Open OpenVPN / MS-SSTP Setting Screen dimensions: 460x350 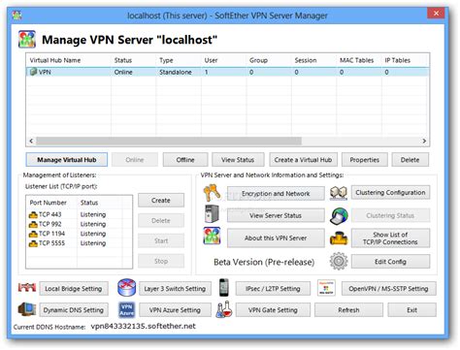tap(388, 289)
